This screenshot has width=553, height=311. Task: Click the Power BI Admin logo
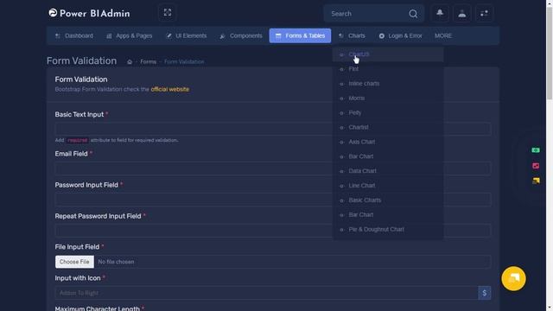89,14
